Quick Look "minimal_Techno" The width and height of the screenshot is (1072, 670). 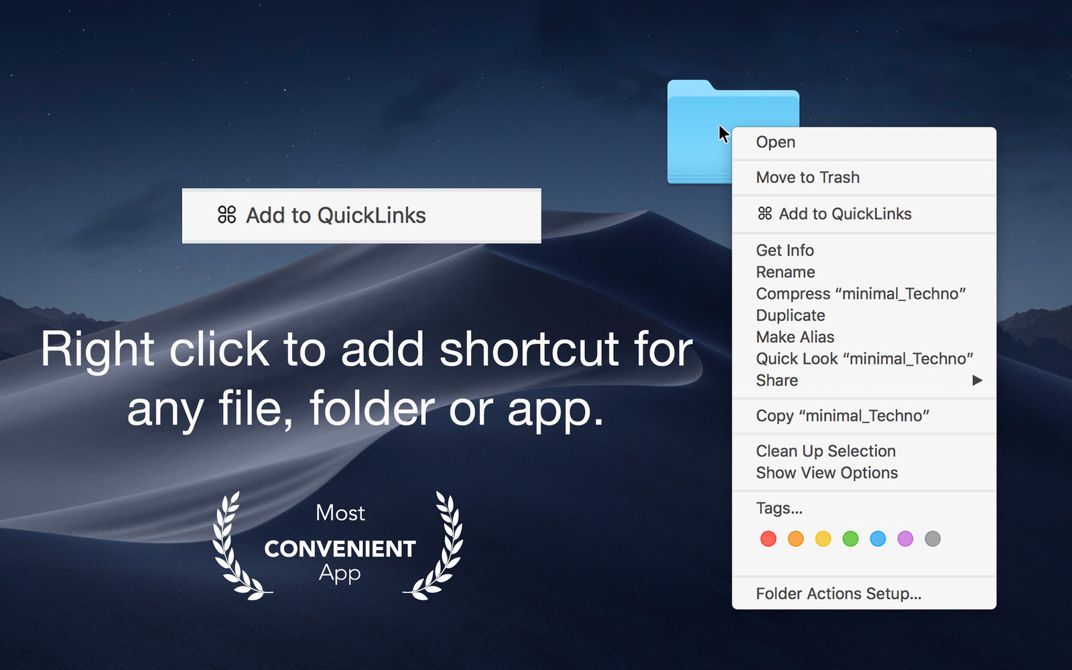tap(864, 358)
